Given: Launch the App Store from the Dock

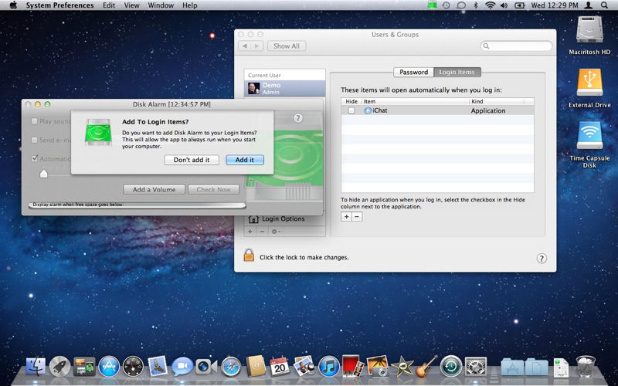Looking at the screenshot, I should pyautogui.click(x=109, y=366).
